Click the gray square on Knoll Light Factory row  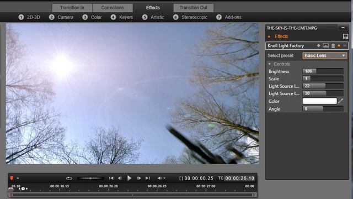tap(345, 45)
